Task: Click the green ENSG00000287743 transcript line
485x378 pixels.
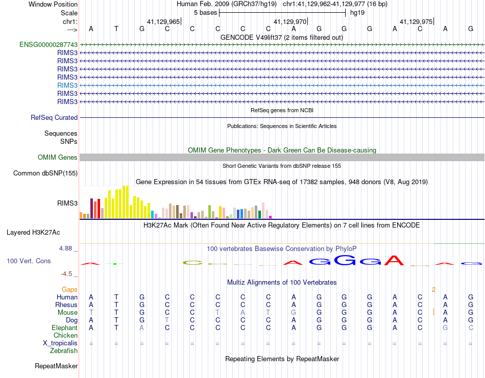Action: 282,45
